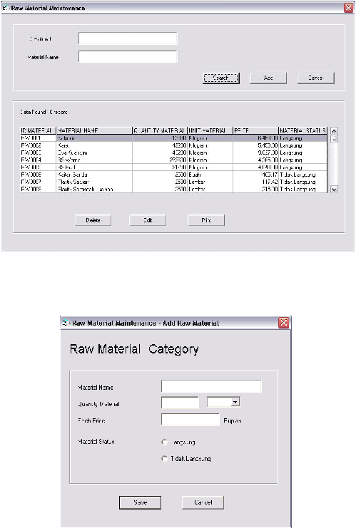Click the Add button in search panel
Viewport: 356px width, 528px height.
(x=268, y=78)
